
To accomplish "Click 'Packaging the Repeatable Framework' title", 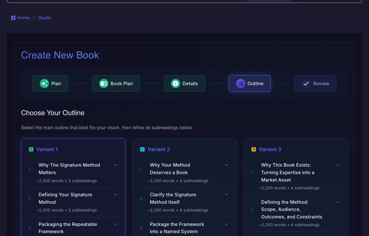I will click(68, 228).
